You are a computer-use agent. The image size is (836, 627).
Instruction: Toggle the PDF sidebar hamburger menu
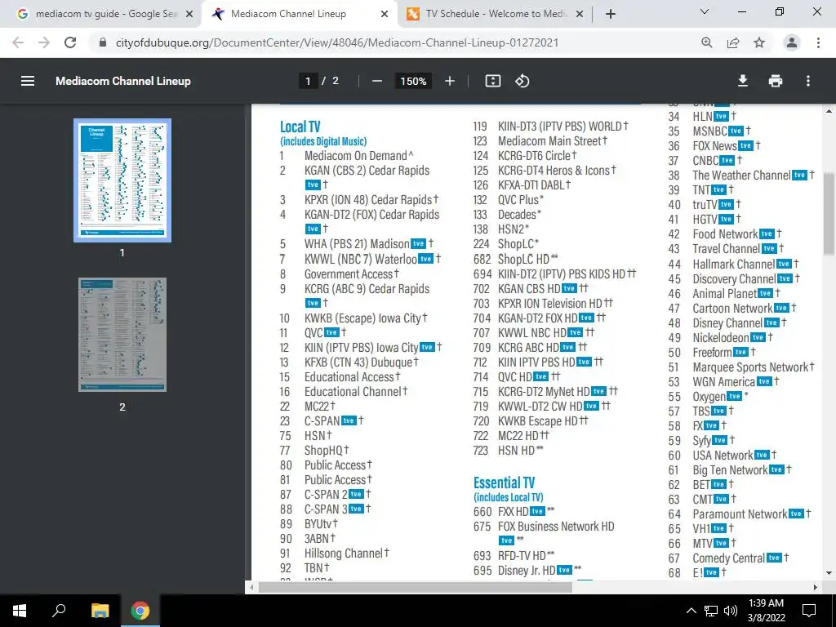(28, 81)
